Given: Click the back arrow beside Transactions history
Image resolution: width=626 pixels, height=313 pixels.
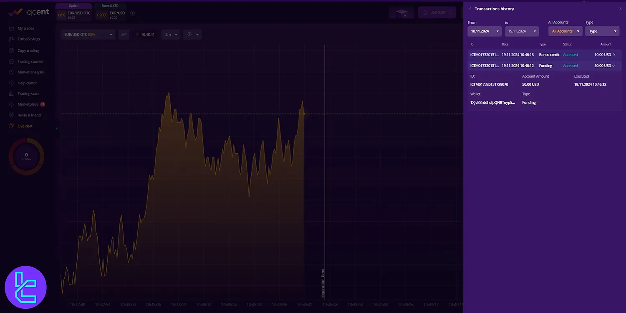Looking at the screenshot, I should coord(470,9).
